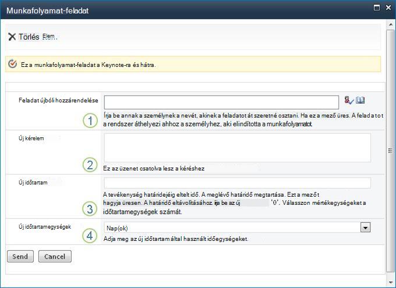Click into the Új kérelem text area

pos(238,148)
